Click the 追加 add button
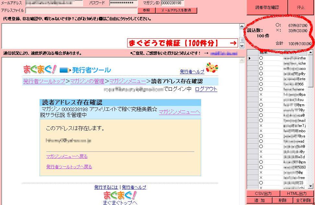Image resolution: width=315 pixels, height=205 pixels. coord(259,200)
